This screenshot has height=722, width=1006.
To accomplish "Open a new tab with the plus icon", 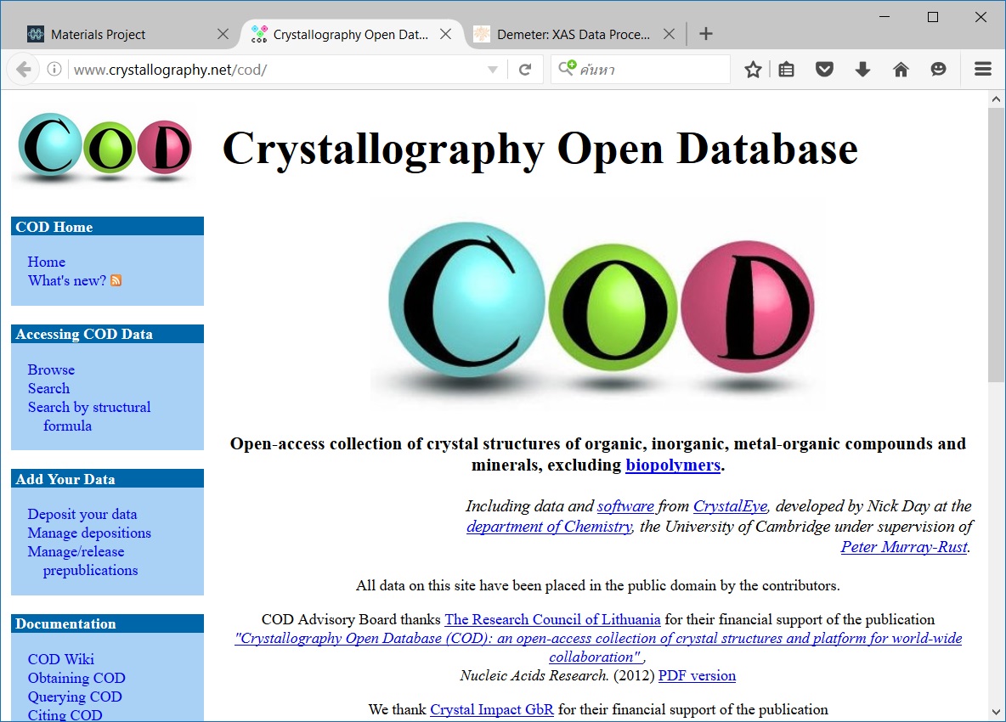I will (x=706, y=34).
